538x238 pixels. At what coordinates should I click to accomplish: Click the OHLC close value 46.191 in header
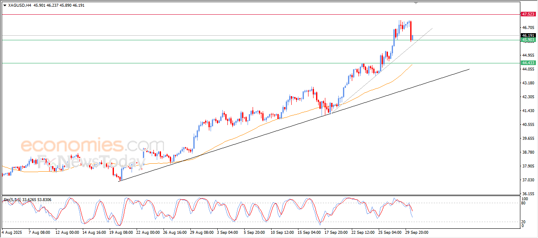point(78,5)
